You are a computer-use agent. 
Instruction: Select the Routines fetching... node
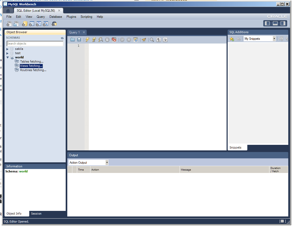coord(33,70)
